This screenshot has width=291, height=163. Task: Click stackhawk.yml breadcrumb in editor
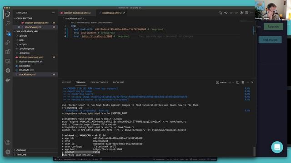[x=73, y=19]
